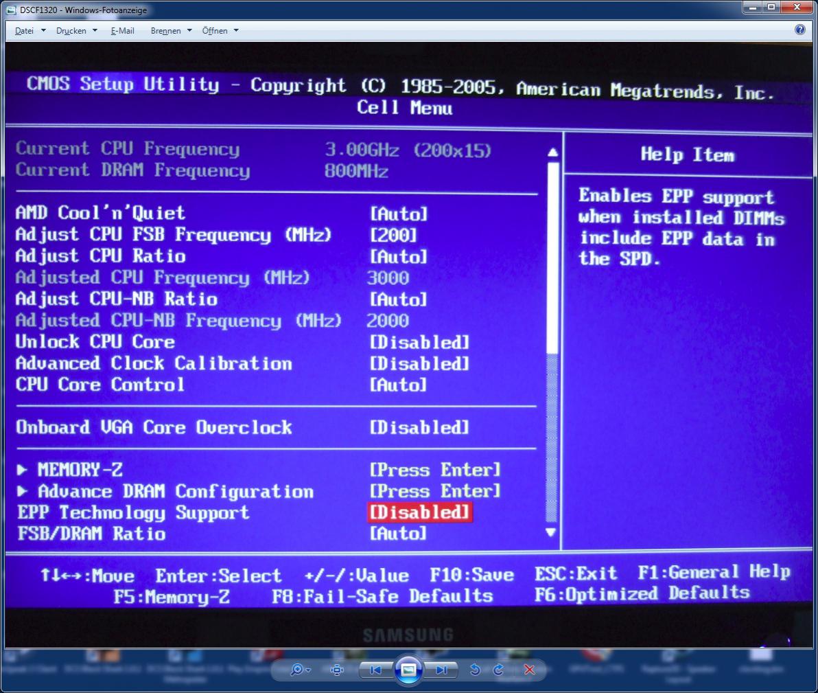The height and width of the screenshot is (693, 818).
Task: Open the Brennen menu
Action: click(171, 31)
